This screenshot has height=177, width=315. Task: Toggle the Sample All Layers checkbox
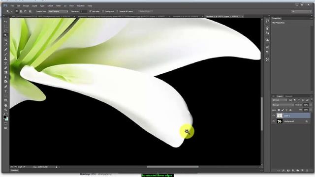(x=118, y=11)
